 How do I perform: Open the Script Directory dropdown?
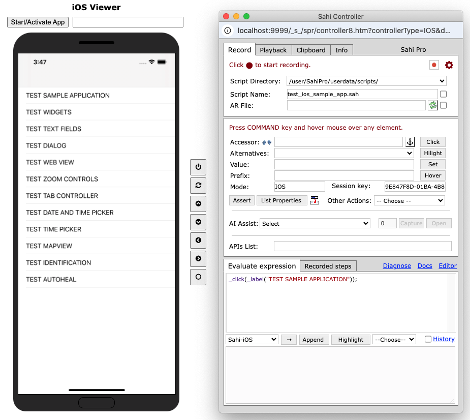pos(366,81)
